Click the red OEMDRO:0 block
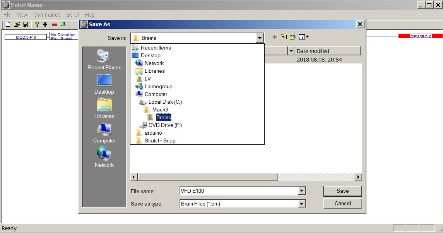The image size is (443, 233). pos(421,36)
